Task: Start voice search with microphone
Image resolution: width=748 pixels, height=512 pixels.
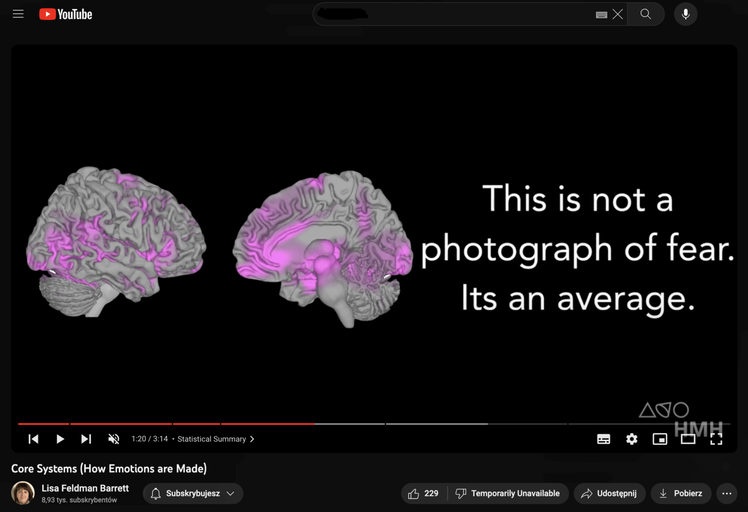Action: tap(686, 14)
